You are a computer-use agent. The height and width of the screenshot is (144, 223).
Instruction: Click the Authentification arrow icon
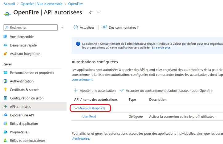coord(6,81)
